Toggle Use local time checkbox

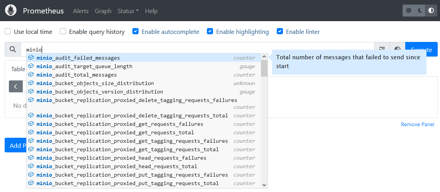(x=8, y=31)
